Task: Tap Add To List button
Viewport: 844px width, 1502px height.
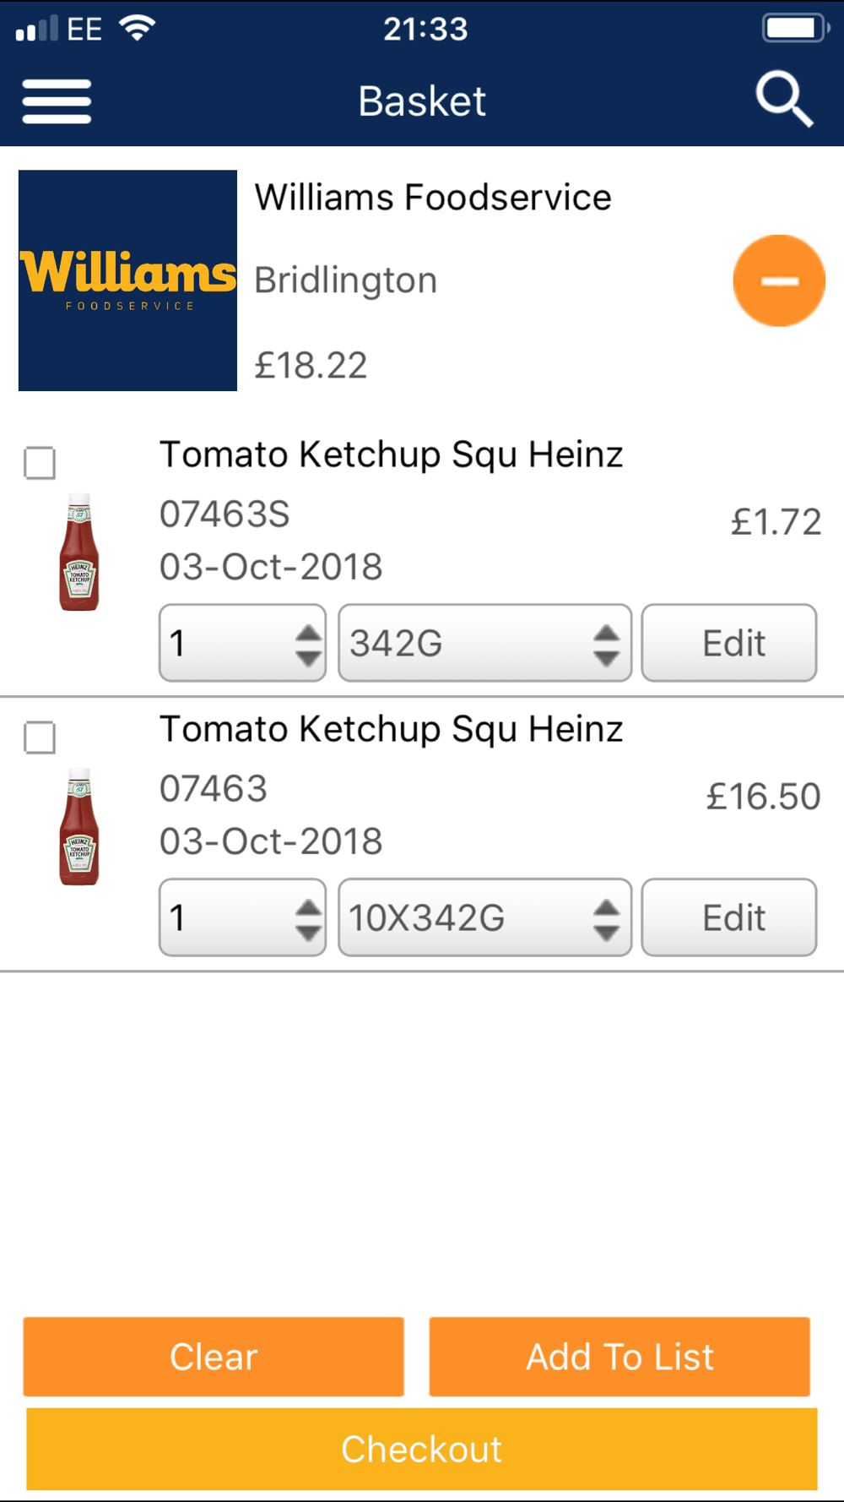Action: tap(619, 1357)
